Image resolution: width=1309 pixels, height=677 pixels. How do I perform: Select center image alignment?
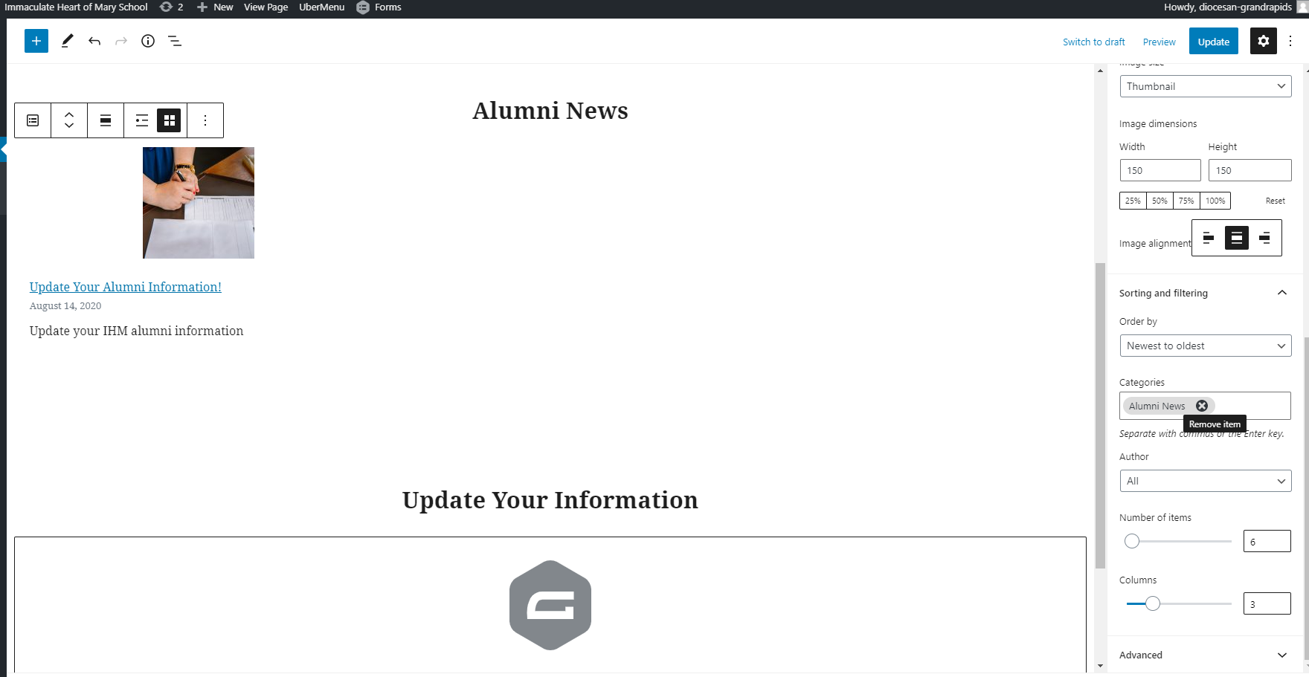point(1237,238)
